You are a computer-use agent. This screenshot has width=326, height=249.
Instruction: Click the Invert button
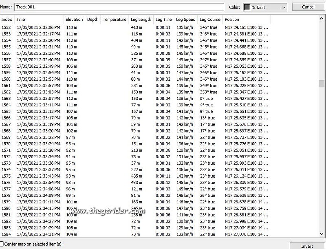click(308, 246)
